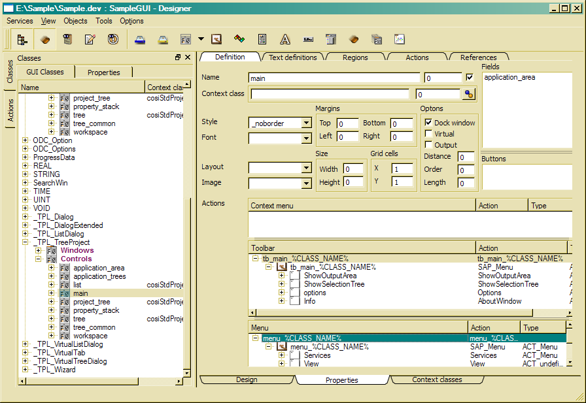Viewport: 586px width, 403px height.
Task: Open the Layout dropdown
Action: point(306,168)
